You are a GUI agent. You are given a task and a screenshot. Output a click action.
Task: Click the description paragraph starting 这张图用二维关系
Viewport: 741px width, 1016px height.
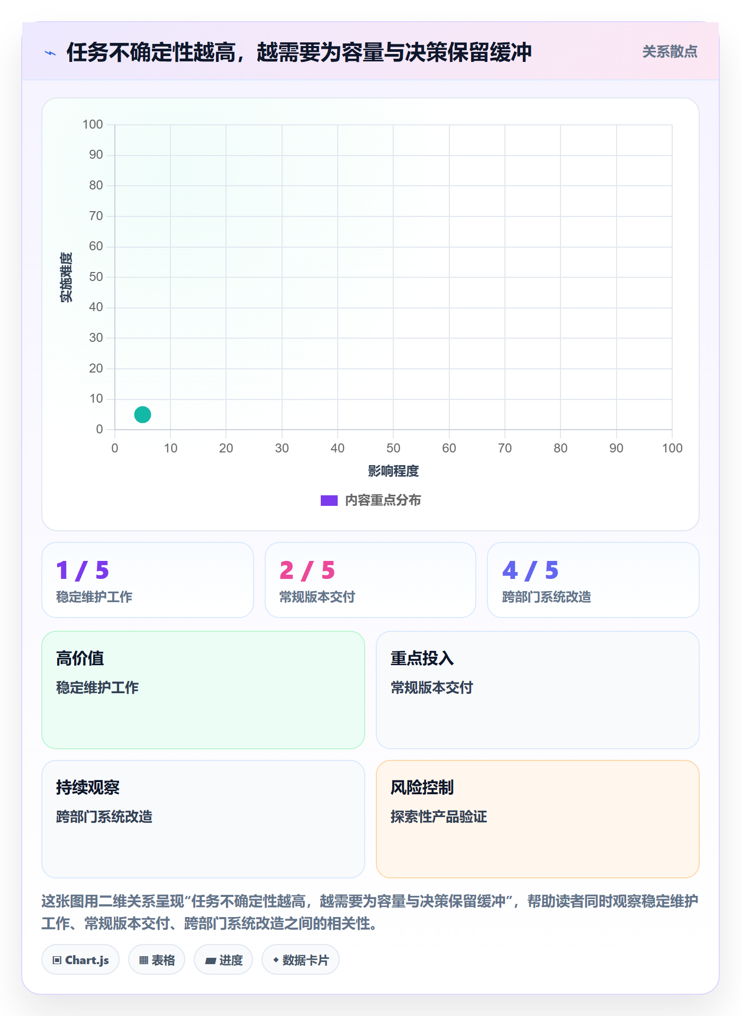(x=370, y=912)
